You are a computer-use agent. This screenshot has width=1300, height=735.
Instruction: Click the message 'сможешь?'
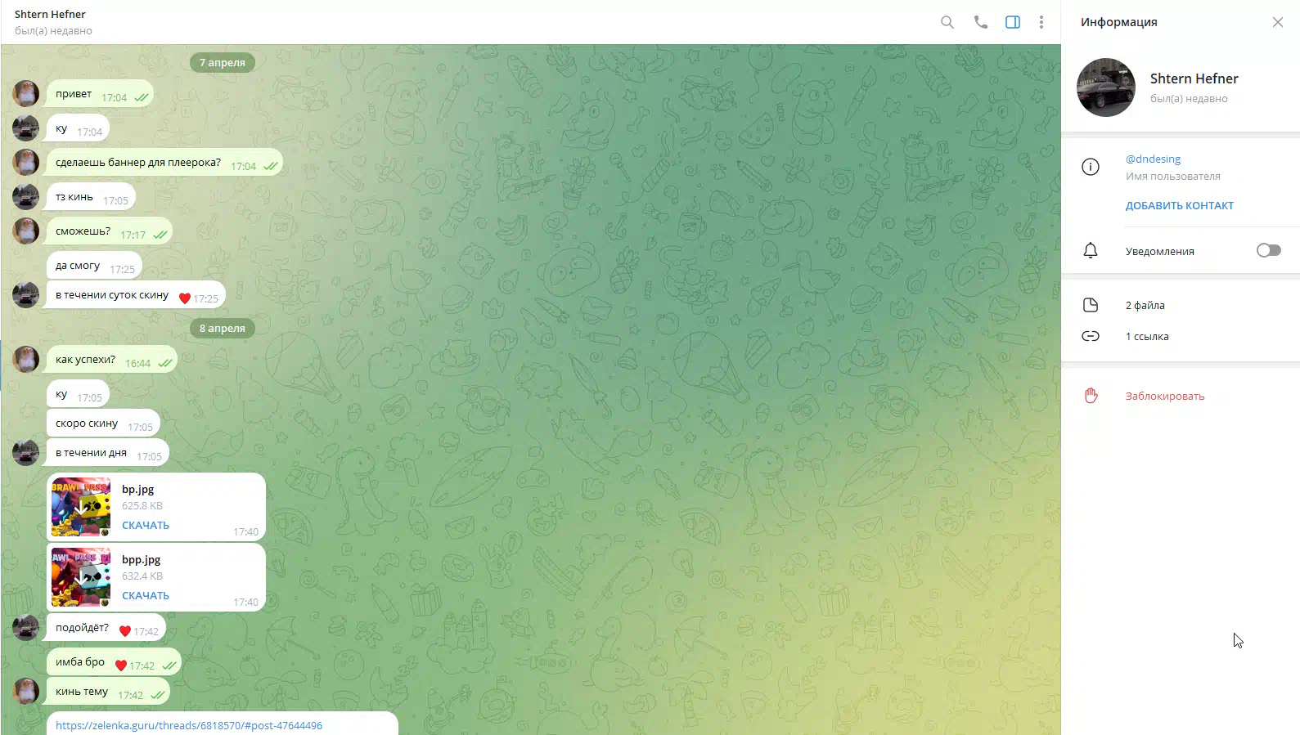[109, 231]
